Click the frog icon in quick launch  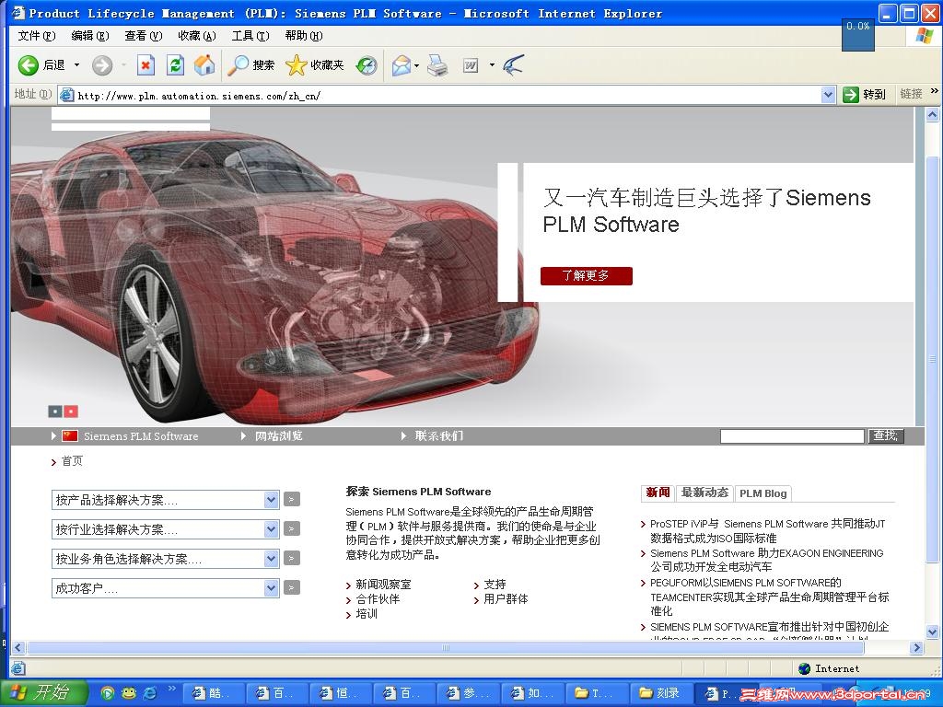pyautogui.click(x=128, y=692)
